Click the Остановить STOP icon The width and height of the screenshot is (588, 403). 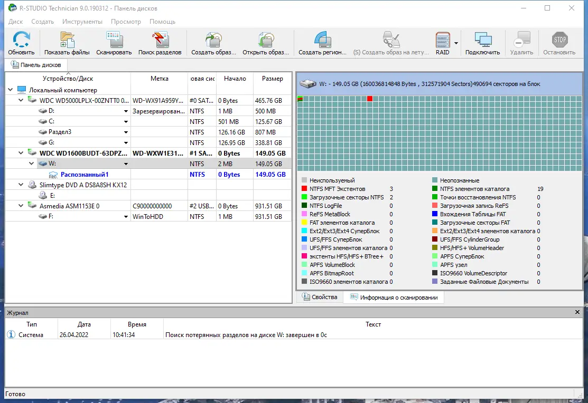click(x=559, y=40)
